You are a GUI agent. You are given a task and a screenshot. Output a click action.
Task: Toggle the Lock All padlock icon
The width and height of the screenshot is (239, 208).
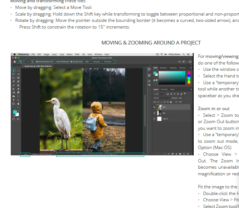pyautogui.click(x=171, y=102)
